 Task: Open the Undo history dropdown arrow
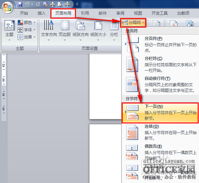tap(32, 4)
